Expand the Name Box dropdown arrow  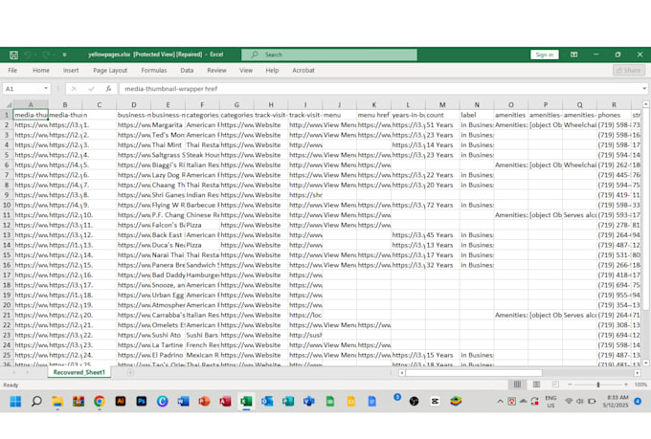pyautogui.click(x=46, y=89)
